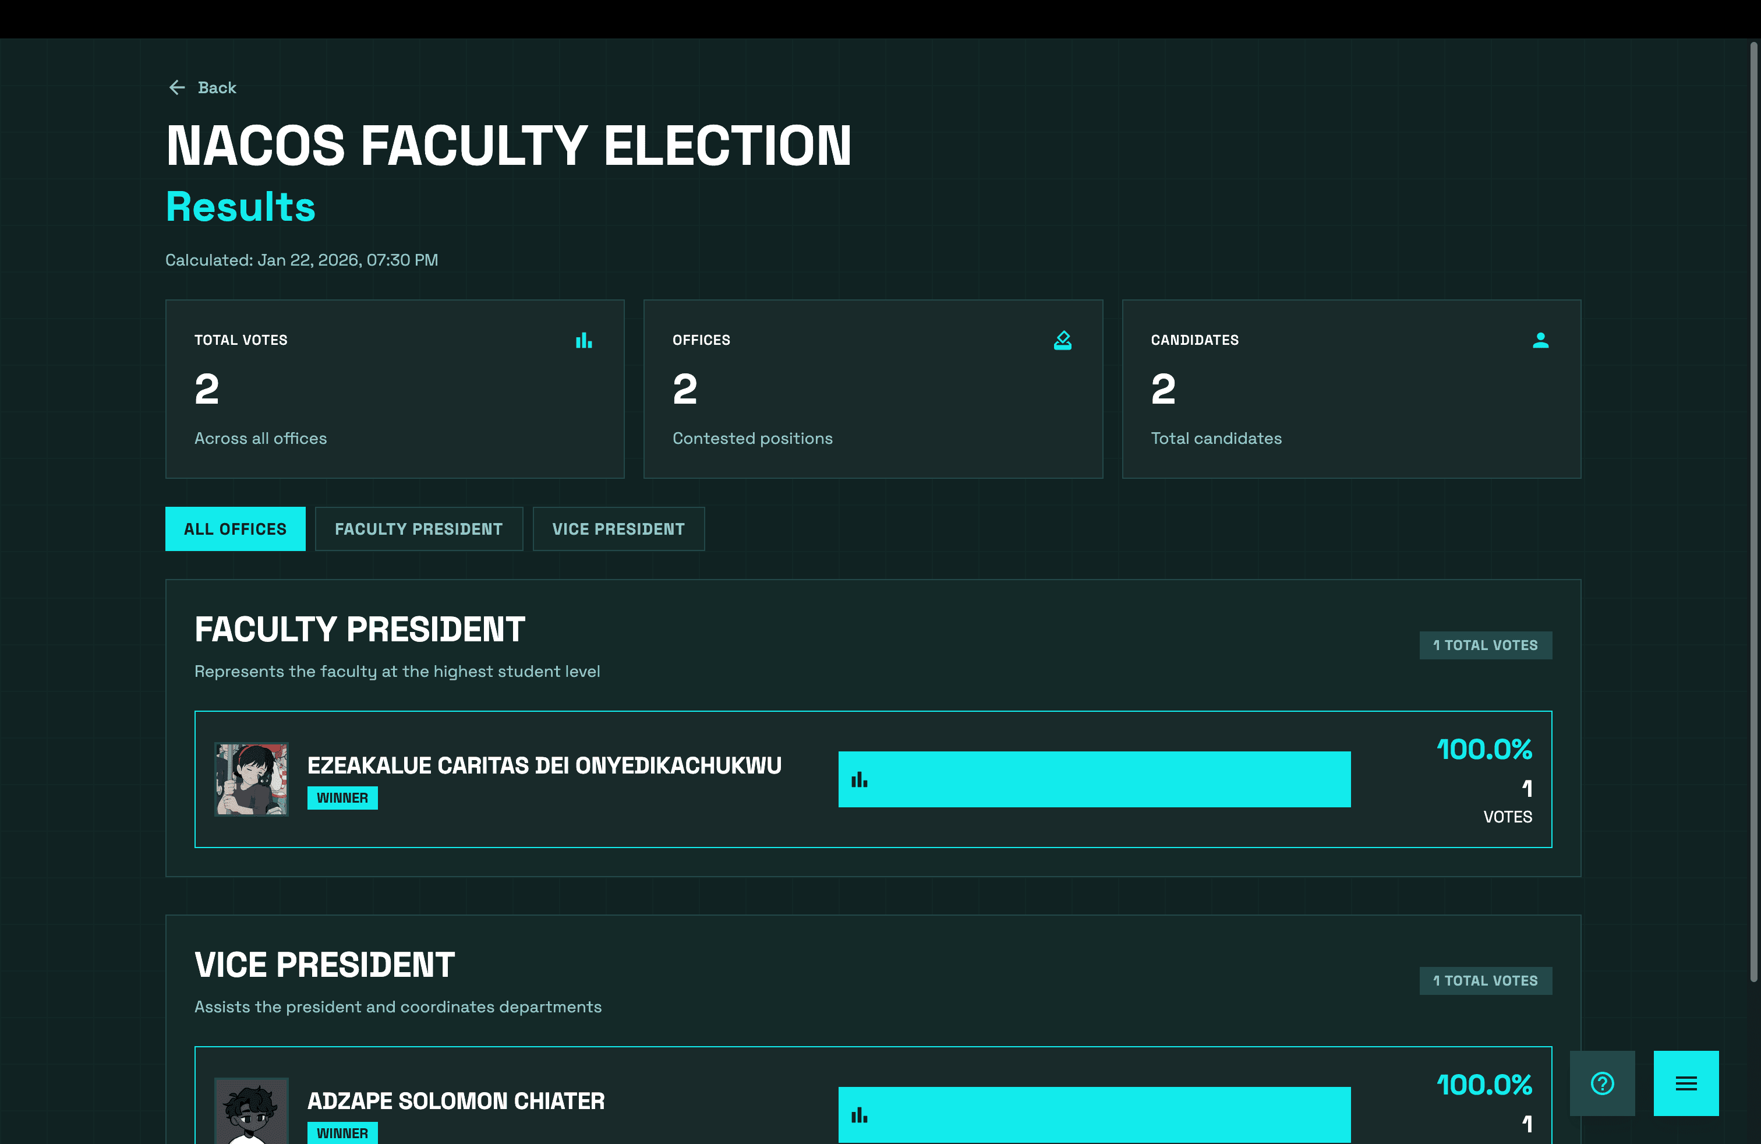This screenshot has width=1761, height=1144.
Task: Click the 'Across all offices' caption
Action: (x=260, y=439)
